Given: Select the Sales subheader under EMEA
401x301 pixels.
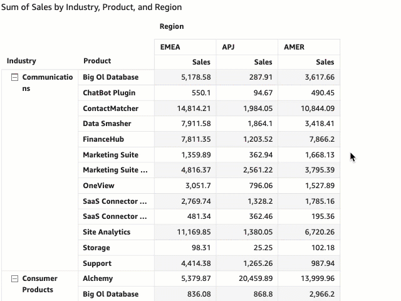Looking at the screenshot, I should pos(201,62).
